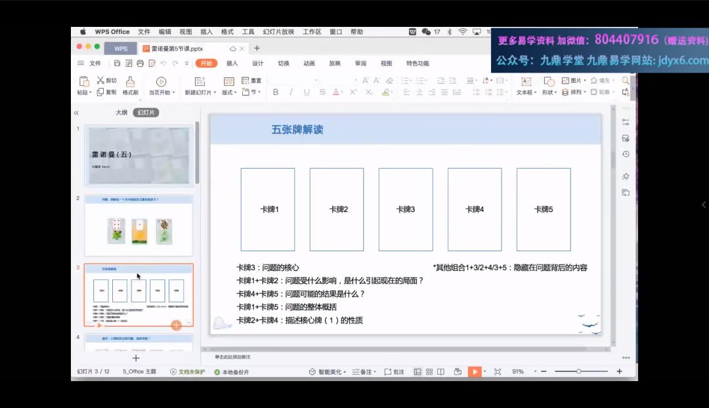The width and height of the screenshot is (709, 408).
Task: Switch to the Outline (大纲) panel view
Action: (x=121, y=113)
